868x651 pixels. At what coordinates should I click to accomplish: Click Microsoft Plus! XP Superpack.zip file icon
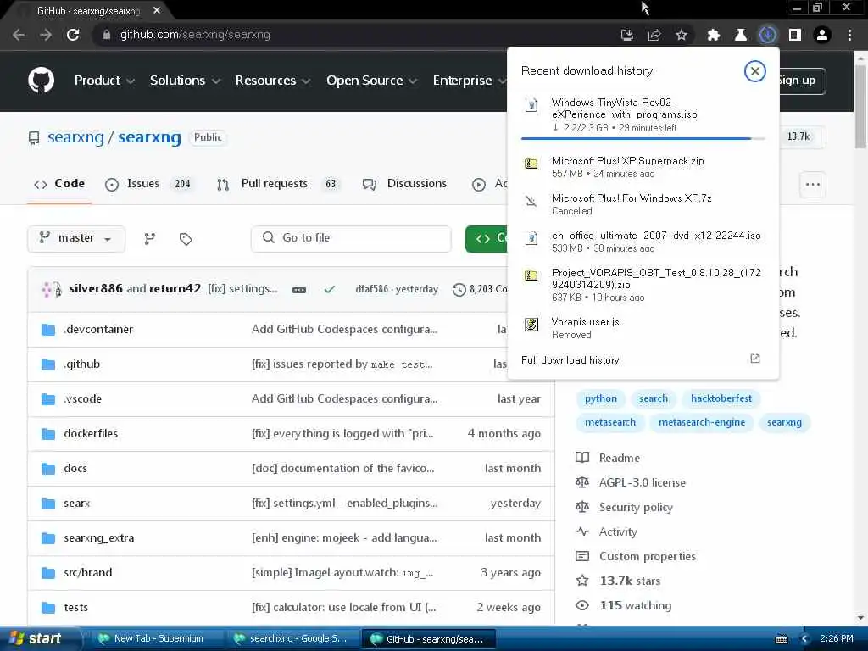pyautogui.click(x=531, y=164)
